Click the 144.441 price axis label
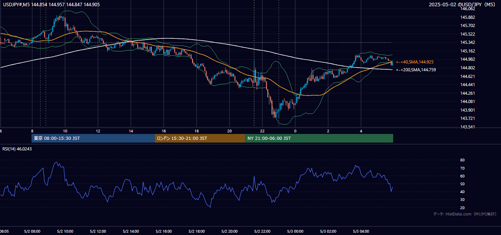Viewport: 501px width, 235px height. [467, 85]
